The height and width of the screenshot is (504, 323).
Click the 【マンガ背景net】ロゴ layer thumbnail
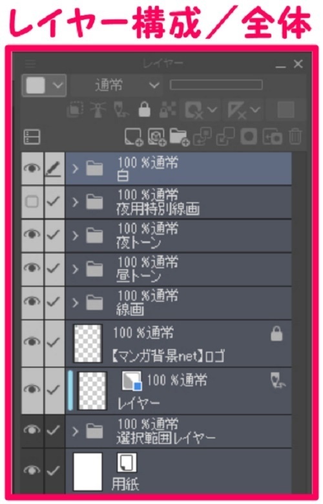click(87, 343)
